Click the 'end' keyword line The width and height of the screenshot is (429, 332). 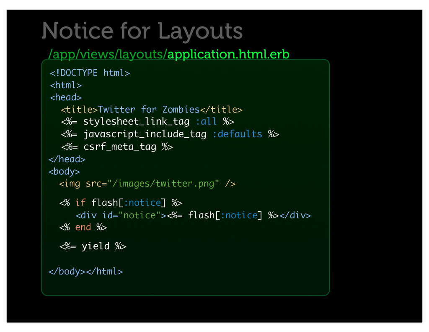tap(83, 227)
